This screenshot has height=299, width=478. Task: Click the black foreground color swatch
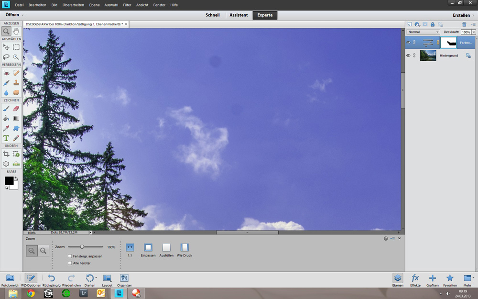coord(9,180)
